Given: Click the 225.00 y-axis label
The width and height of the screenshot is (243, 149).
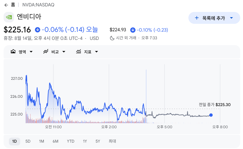Looking at the screenshot, I should [16, 114].
